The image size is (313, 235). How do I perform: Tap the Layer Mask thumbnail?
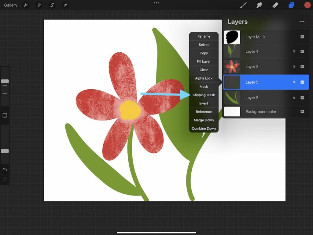232,37
